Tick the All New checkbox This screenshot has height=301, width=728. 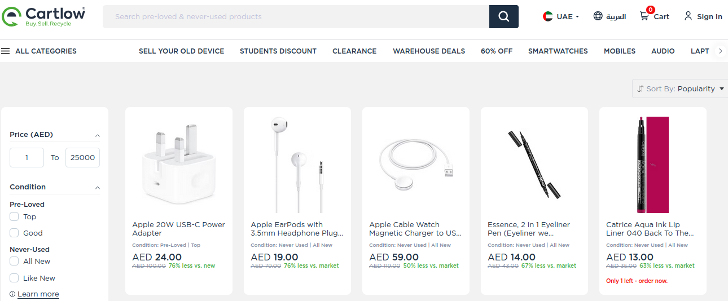coord(14,261)
